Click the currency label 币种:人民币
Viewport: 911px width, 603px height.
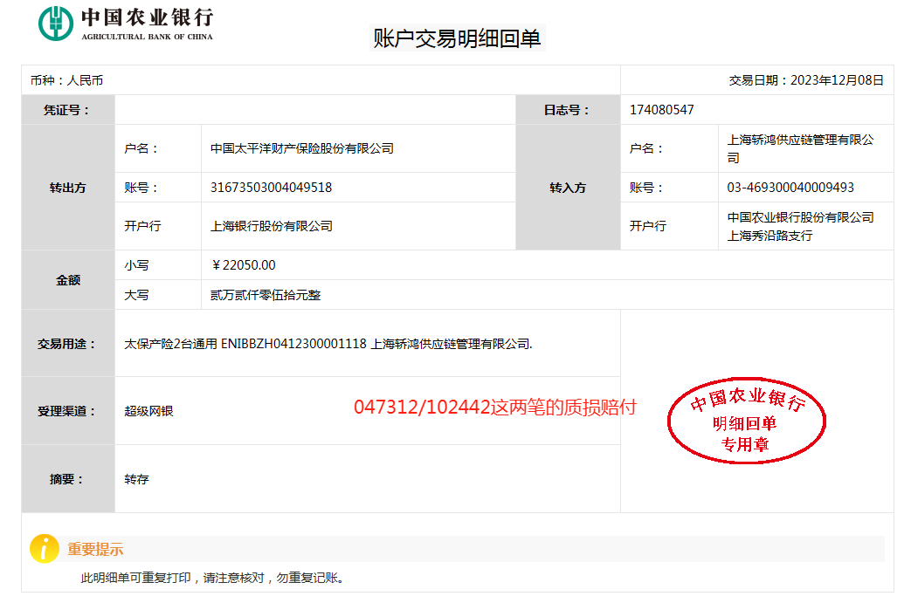[x=66, y=80]
